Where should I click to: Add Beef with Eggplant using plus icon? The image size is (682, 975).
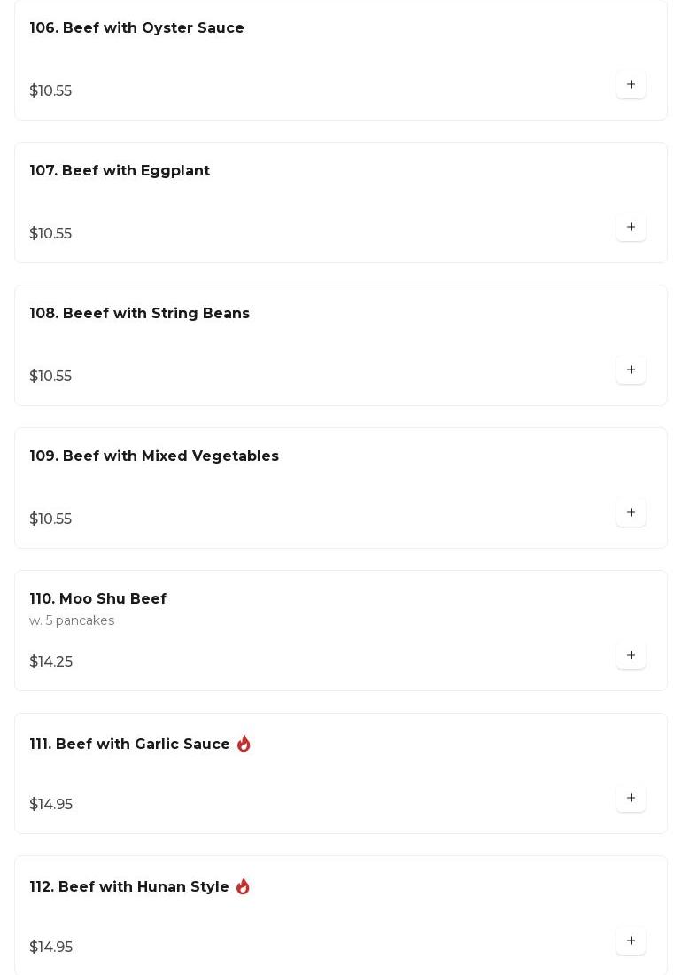631,228
